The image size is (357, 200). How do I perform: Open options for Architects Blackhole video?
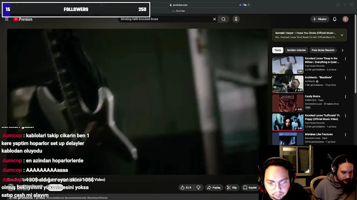click(345, 78)
